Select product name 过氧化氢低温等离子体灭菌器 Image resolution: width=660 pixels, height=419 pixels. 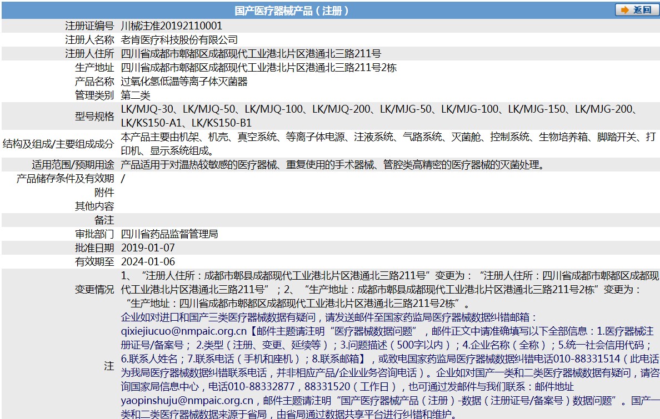(184, 81)
